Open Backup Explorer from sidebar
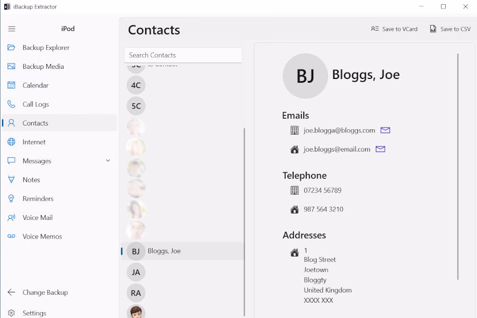The image size is (477, 318). pyautogui.click(x=46, y=48)
